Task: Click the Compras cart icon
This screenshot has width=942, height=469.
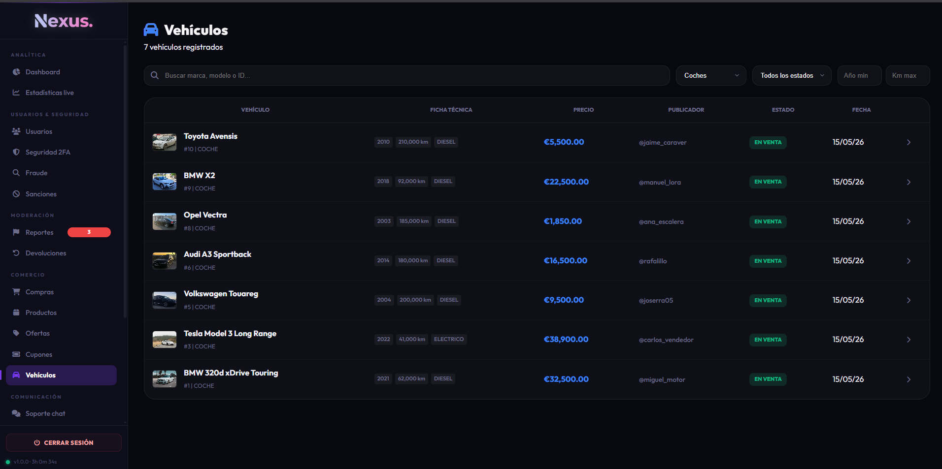Action: (x=16, y=292)
